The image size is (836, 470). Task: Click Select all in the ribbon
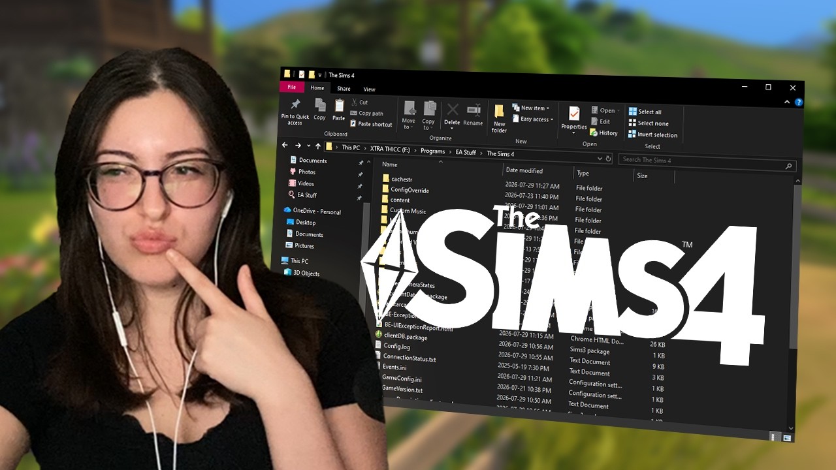point(645,112)
